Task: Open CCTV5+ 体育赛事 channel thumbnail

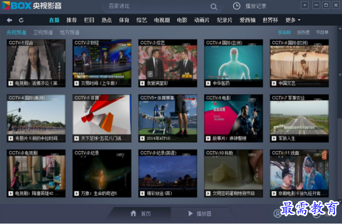Action: point(168,118)
